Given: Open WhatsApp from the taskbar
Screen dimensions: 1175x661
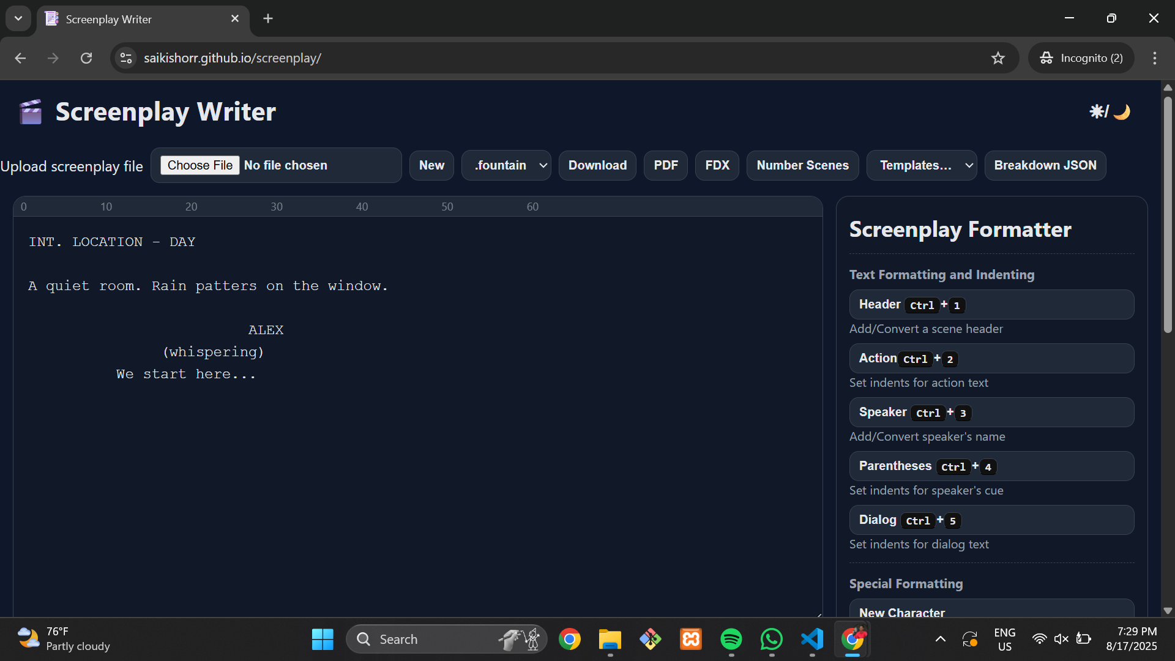Looking at the screenshot, I should pos(772,639).
